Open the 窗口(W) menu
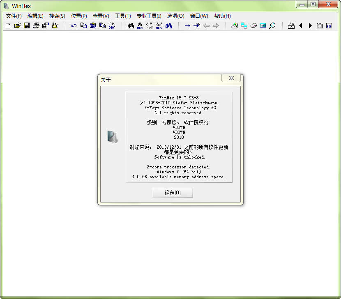The image size is (341, 299). [x=199, y=16]
